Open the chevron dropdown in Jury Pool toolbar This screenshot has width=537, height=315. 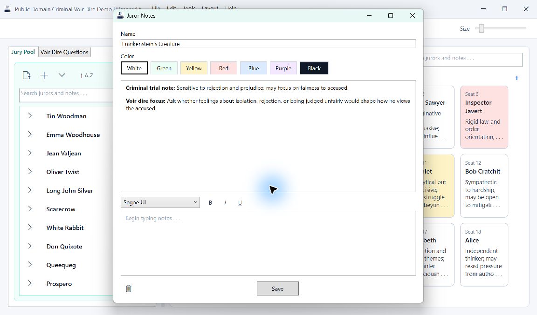[62, 75]
